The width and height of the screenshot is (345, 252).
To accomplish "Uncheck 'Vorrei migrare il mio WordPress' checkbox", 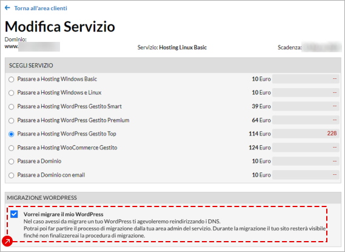I will click(14, 214).
